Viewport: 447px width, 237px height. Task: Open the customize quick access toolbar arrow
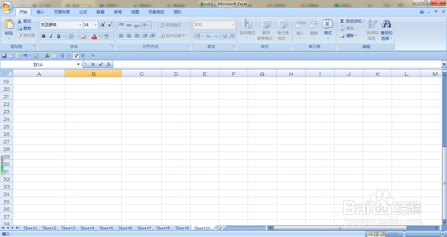click(93, 56)
